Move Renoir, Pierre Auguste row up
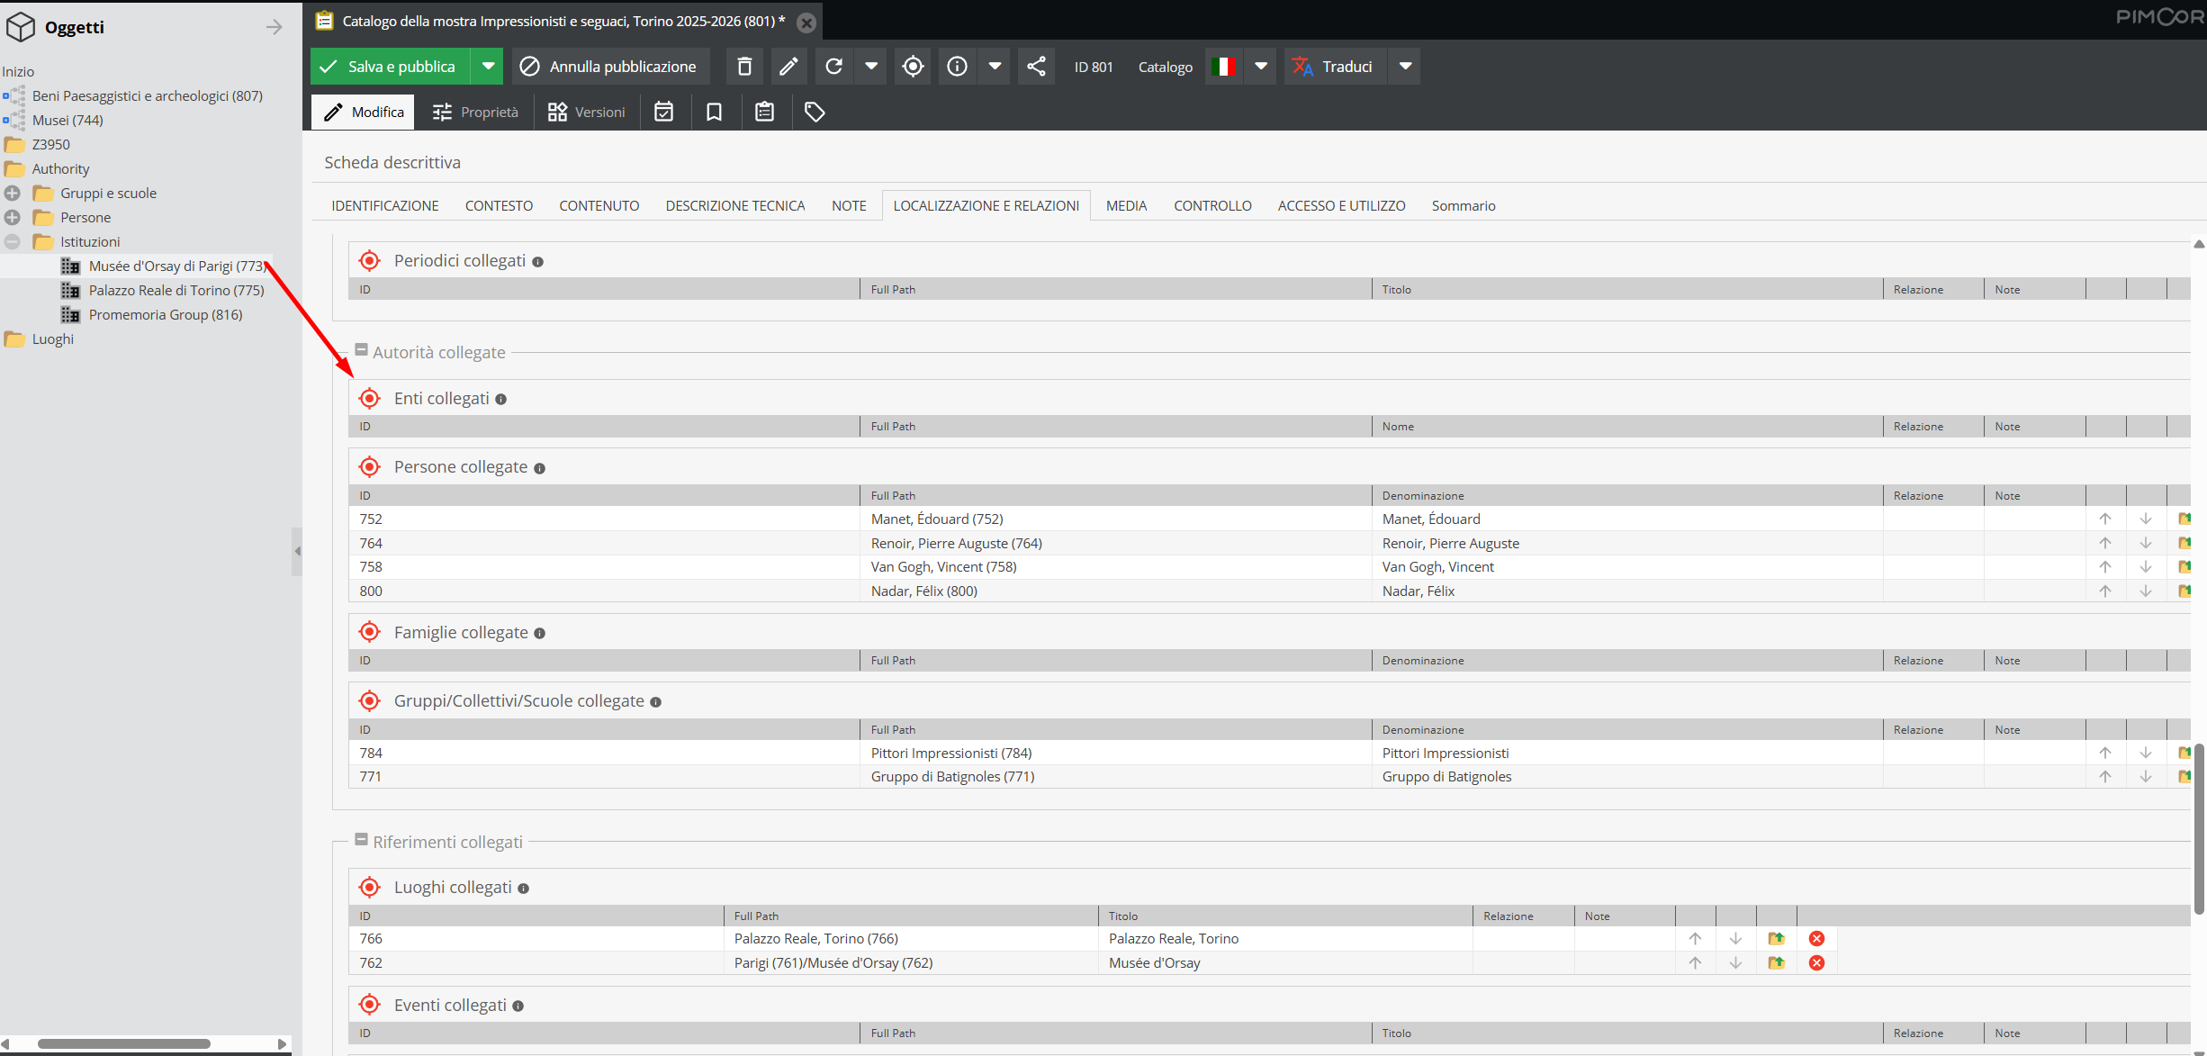 click(2105, 543)
